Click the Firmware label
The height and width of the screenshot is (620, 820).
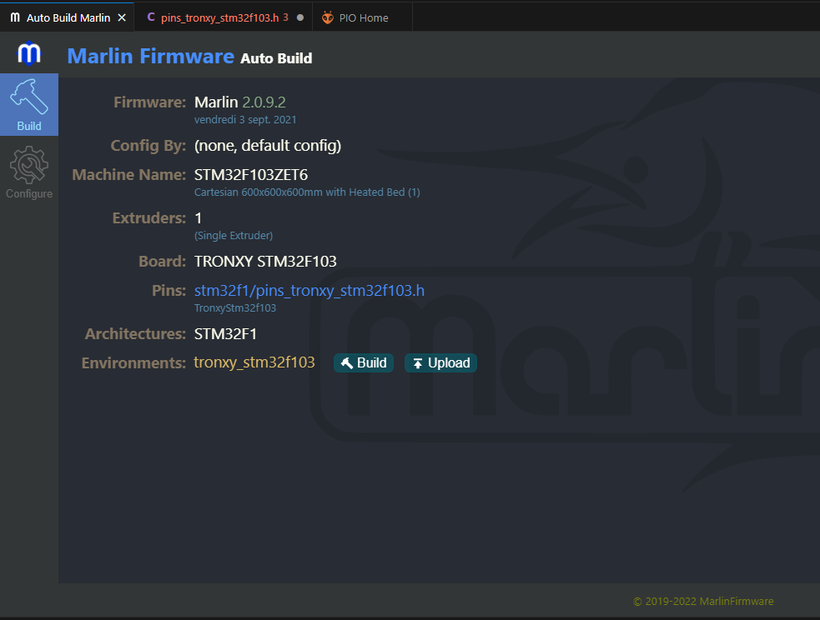[x=149, y=102]
